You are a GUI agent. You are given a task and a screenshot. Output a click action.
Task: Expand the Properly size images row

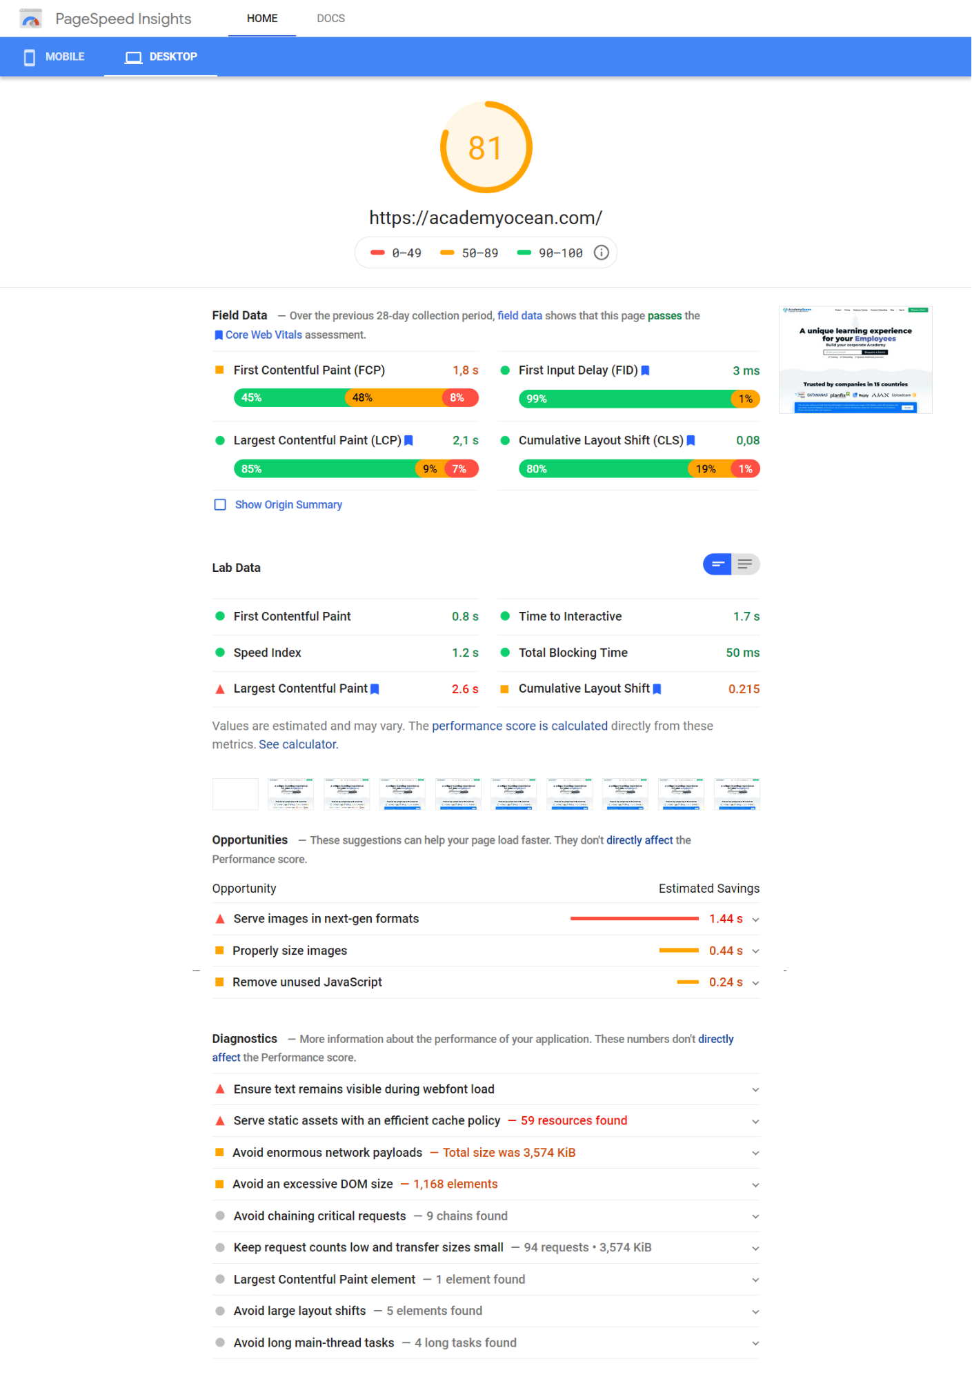755,951
